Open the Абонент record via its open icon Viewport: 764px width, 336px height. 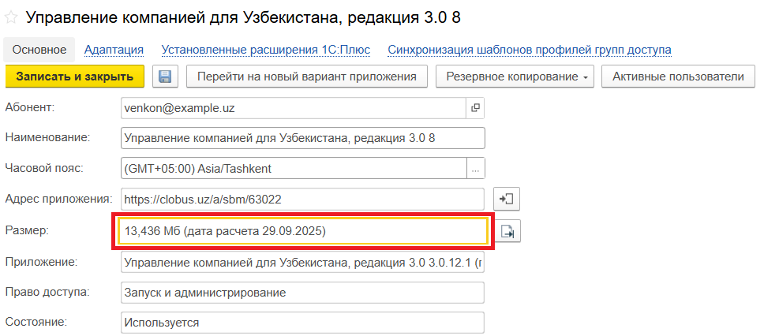coord(475,107)
